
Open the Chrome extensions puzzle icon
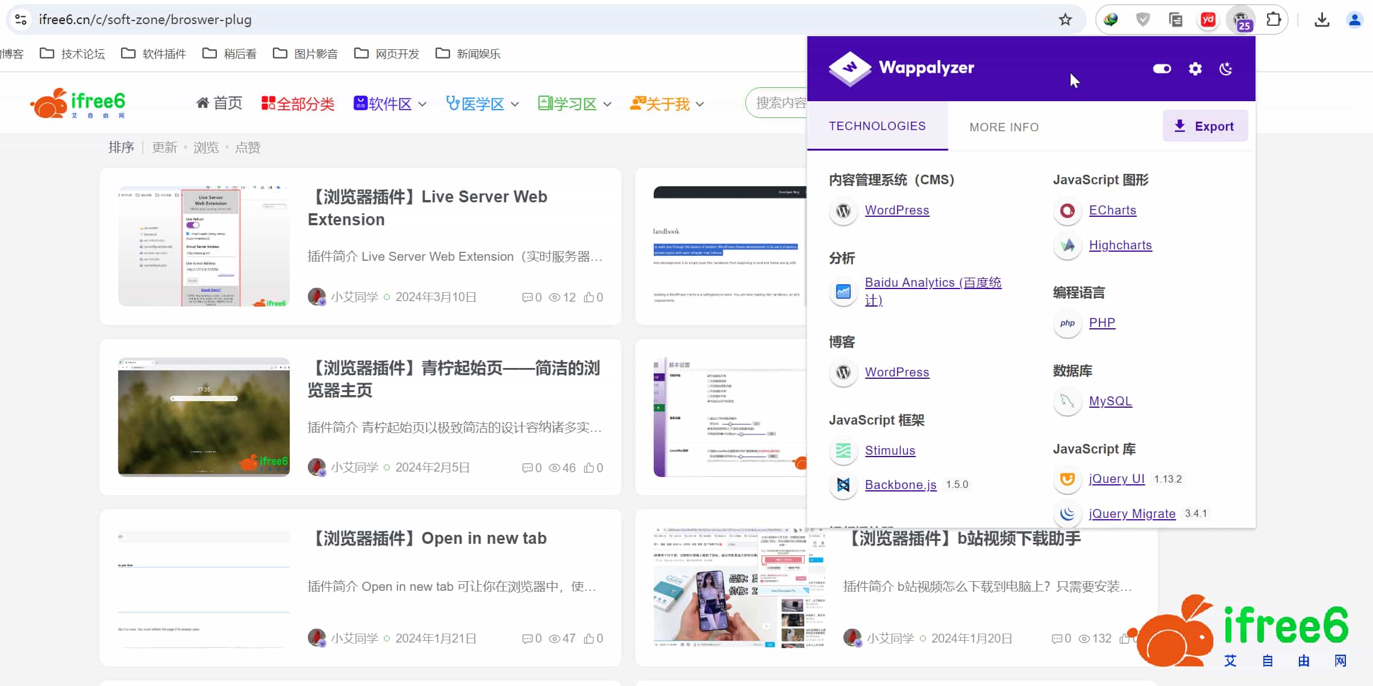click(1274, 19)
